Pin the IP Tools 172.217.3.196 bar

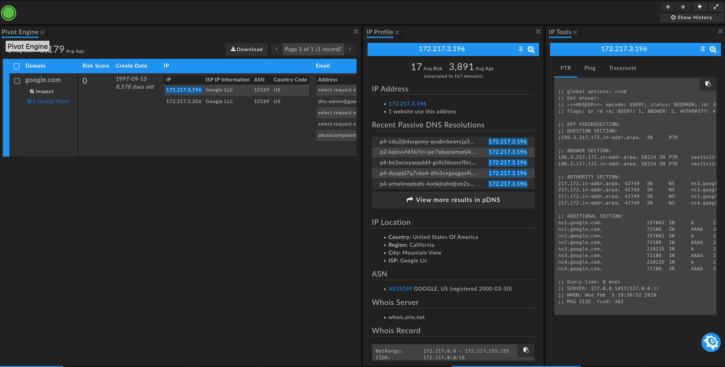702,49
